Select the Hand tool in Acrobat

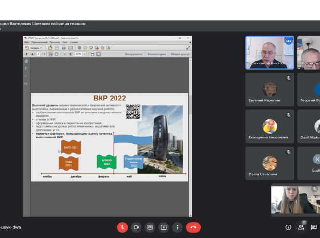tap(56, 54)
